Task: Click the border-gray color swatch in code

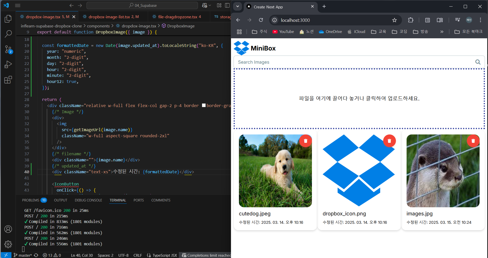Action: pos(204,105)
